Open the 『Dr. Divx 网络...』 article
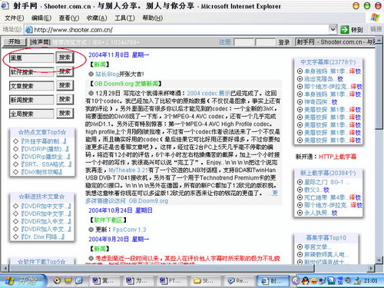This screenshot has width=384, height=288. 42,237
